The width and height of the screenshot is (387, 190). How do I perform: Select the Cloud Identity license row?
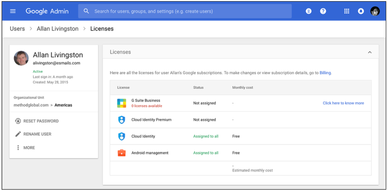coord(240,136)
